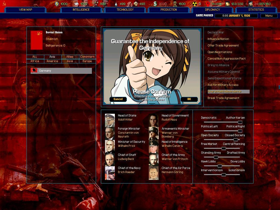Filter countries by Comintern
The height and width of the screenshot is (210, 280).
coord(87,57)
